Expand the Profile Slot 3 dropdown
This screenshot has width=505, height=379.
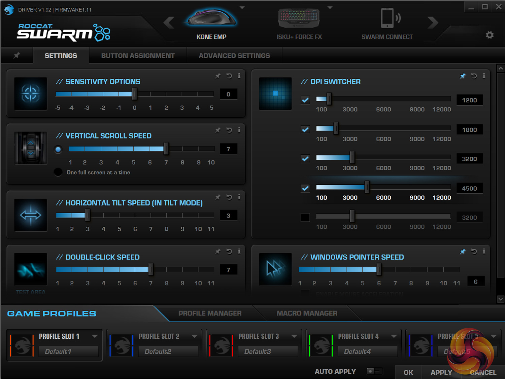[294, 336]
